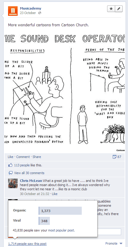This screenshot has width=128, height=247.
Task: Open Chris McLean's profile name link
Action: tap(31, 181)
